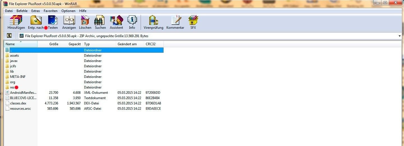The image size is (404, 146).
Task: Click size 4.773.236 of classes.dex
Action: click(52, 103)
